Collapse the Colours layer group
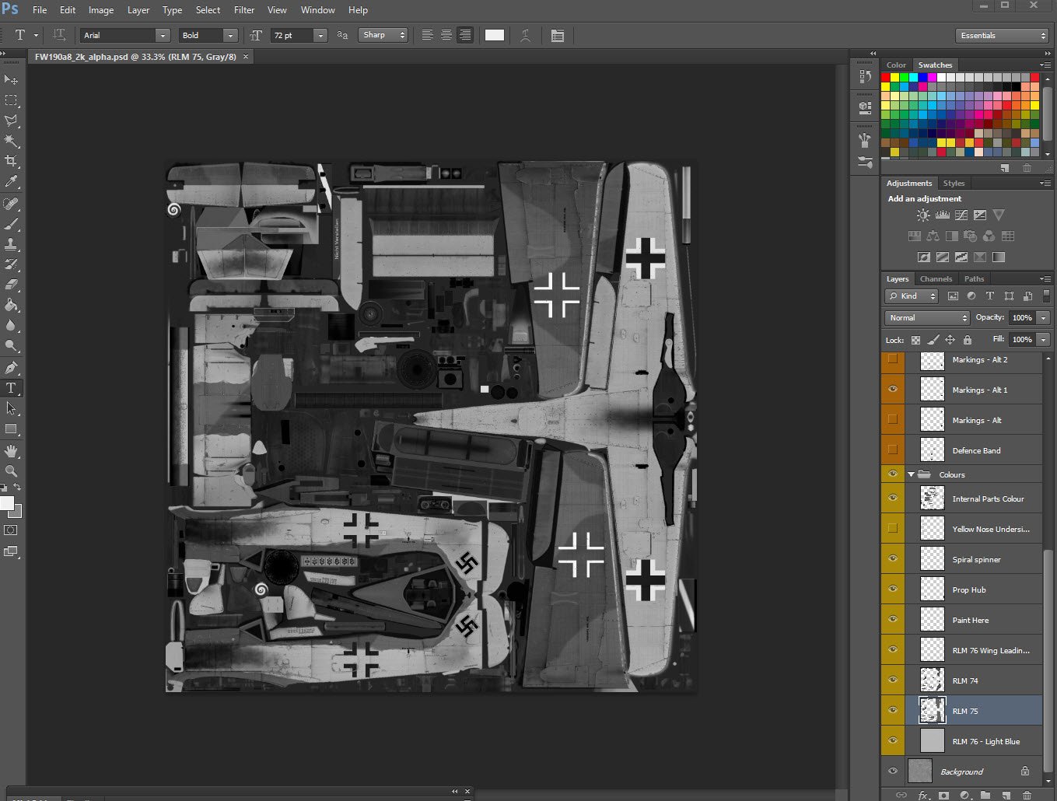 pyautogui.click(x=911, y=474)
